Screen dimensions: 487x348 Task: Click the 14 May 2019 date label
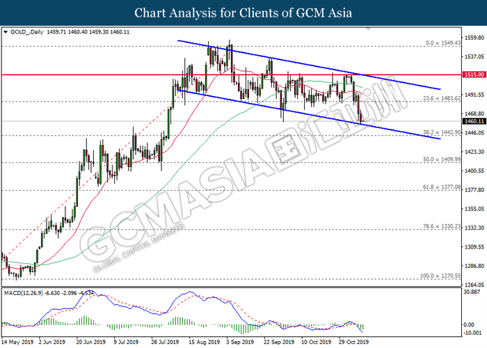click(17, 342)
